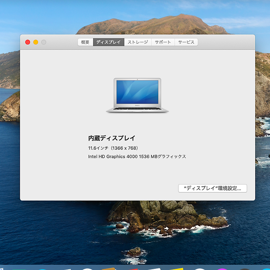Click the brown app icon in the Dock

(109, 268)
